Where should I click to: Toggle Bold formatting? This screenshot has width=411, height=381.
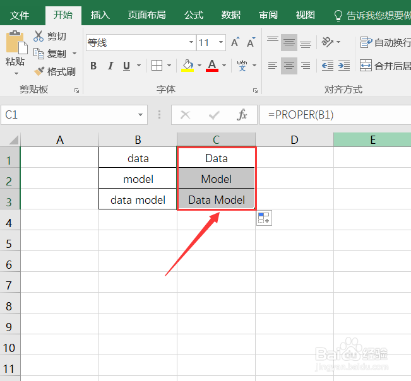(93, 66)
